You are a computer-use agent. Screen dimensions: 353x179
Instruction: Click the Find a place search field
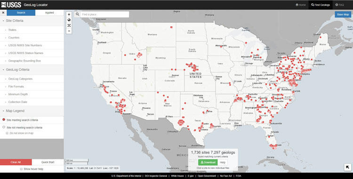[x=104, y=15]
